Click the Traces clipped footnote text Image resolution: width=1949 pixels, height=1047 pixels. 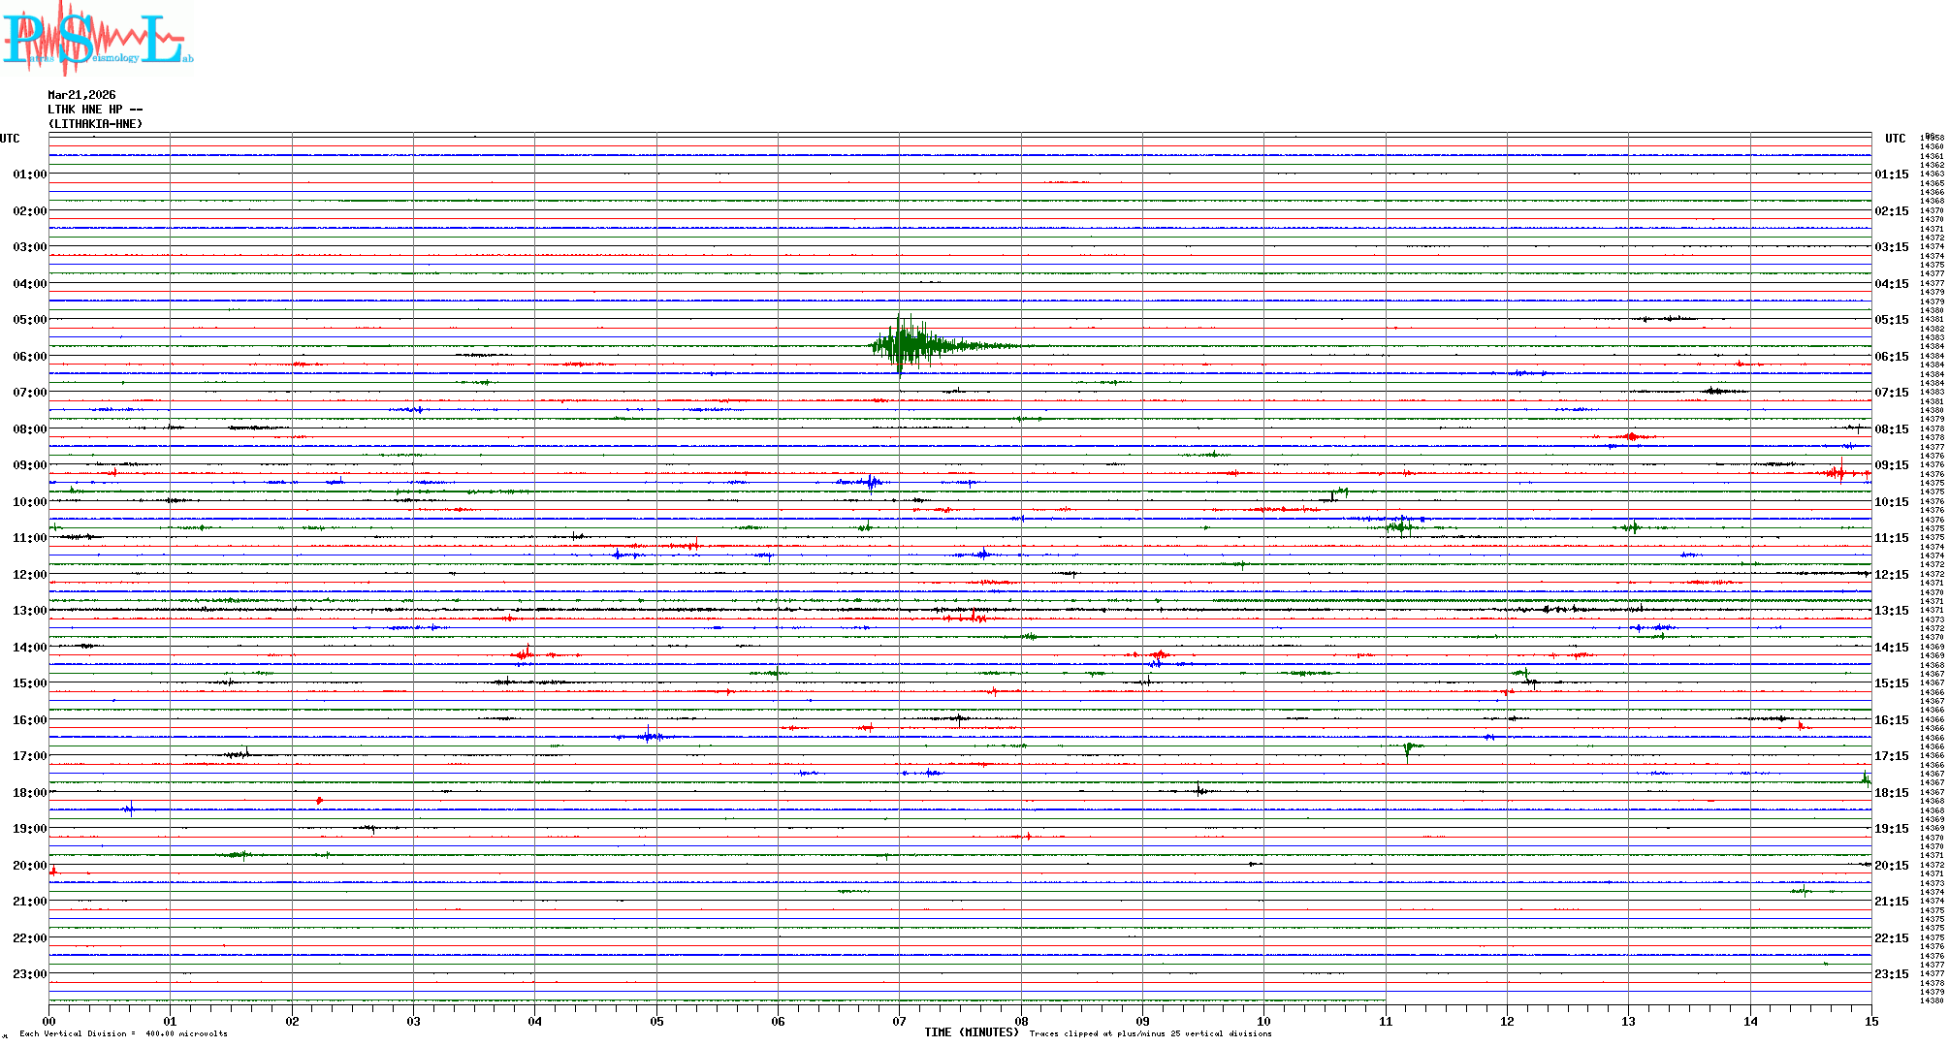1150,1033
